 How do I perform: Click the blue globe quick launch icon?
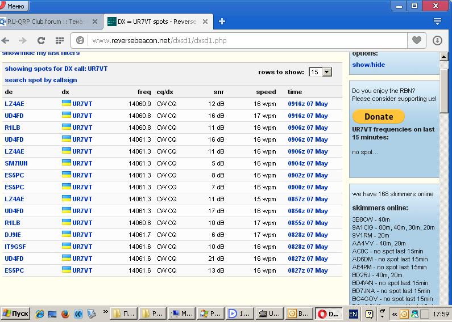(78, 313)
